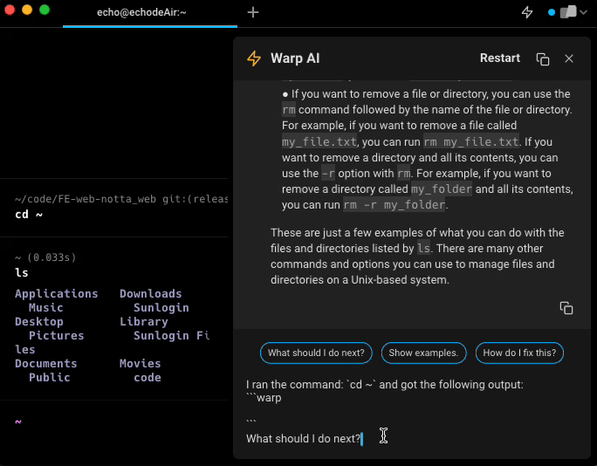Click the green fullscreen window button
597x466 pixels.
click(x=45, y=10)
